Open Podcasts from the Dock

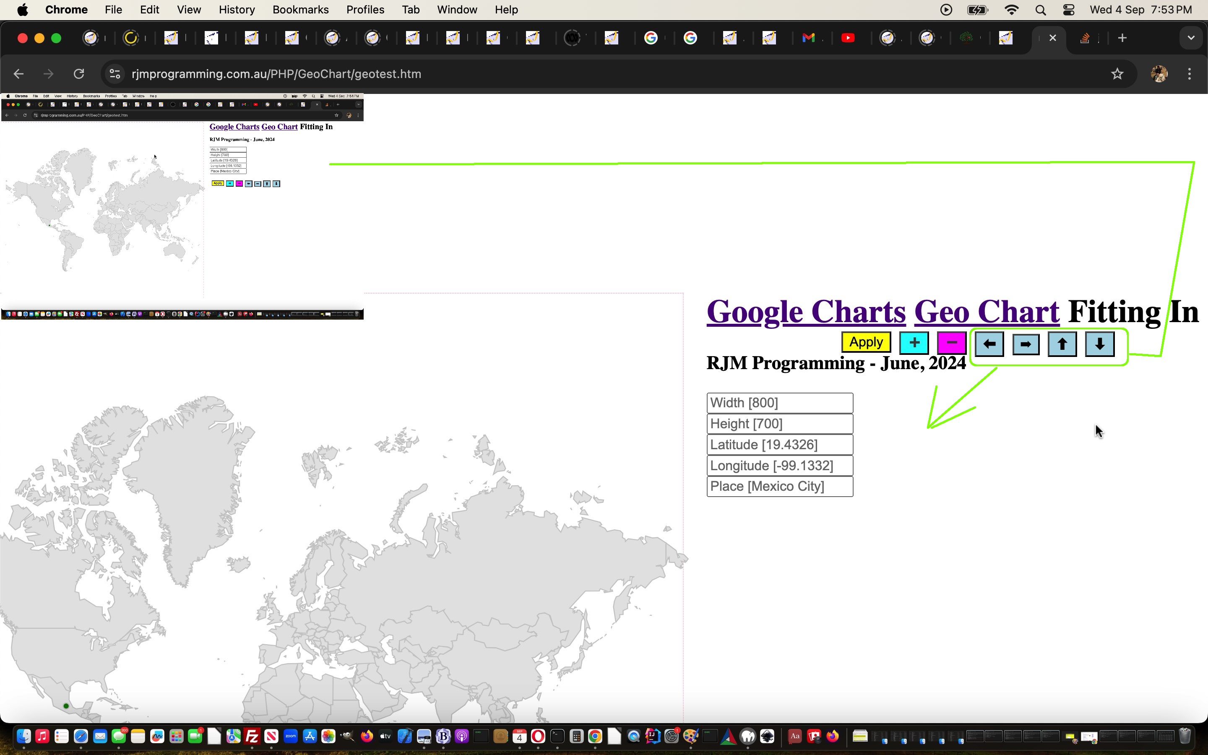(462, 736)
